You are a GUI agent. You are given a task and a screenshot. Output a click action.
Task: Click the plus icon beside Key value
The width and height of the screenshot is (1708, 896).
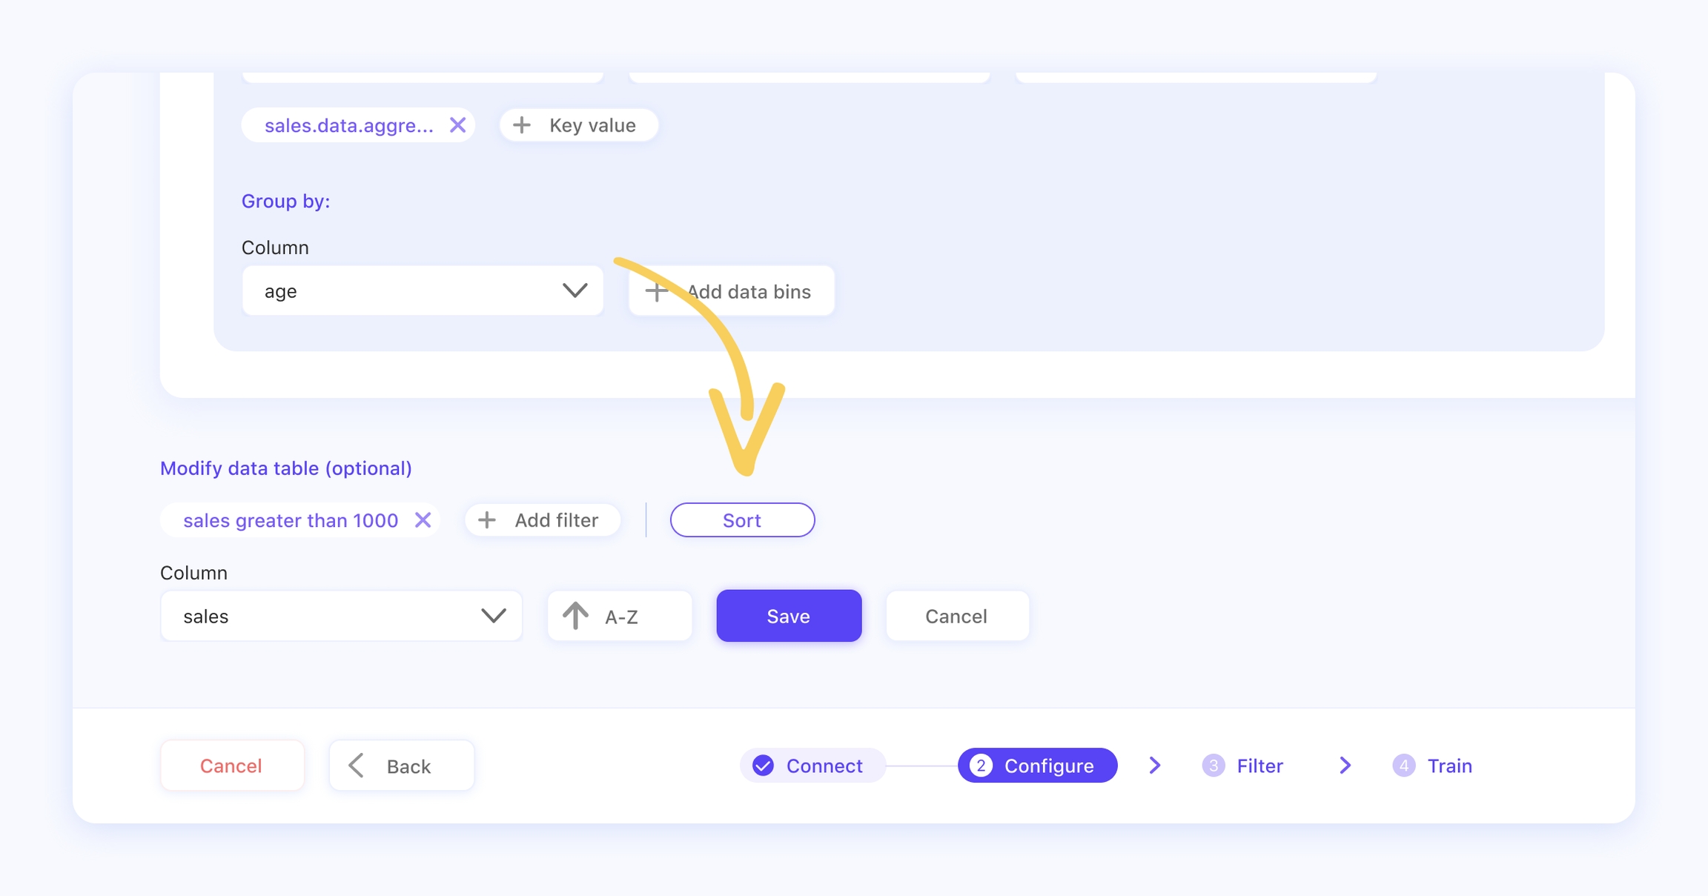point(522,125)
